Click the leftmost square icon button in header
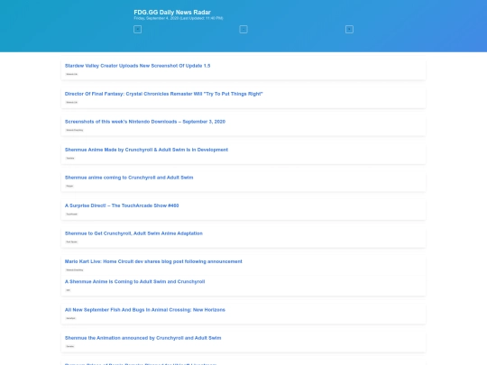Viewport: 487px width, 365px height. click(138, 30)
